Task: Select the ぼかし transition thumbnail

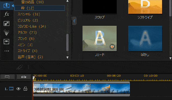Action: (145, 38)
